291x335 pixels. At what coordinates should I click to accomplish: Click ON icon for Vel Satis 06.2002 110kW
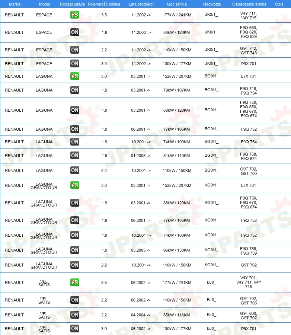pyautogui.click(x=74, y=300)
